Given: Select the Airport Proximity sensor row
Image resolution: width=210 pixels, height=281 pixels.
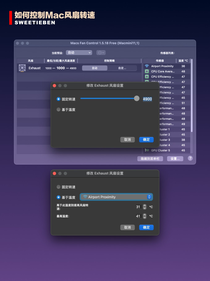Looking at the screenshot, I should 167,66.
